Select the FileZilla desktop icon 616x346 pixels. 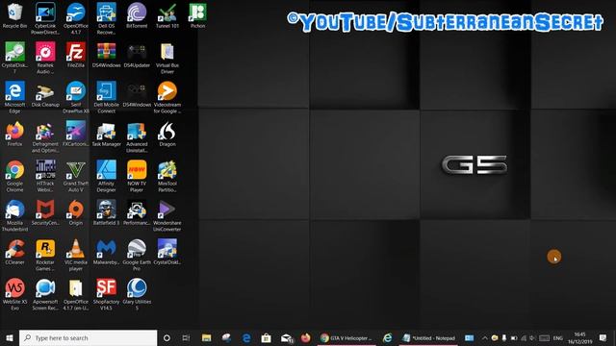click(76, 55)
